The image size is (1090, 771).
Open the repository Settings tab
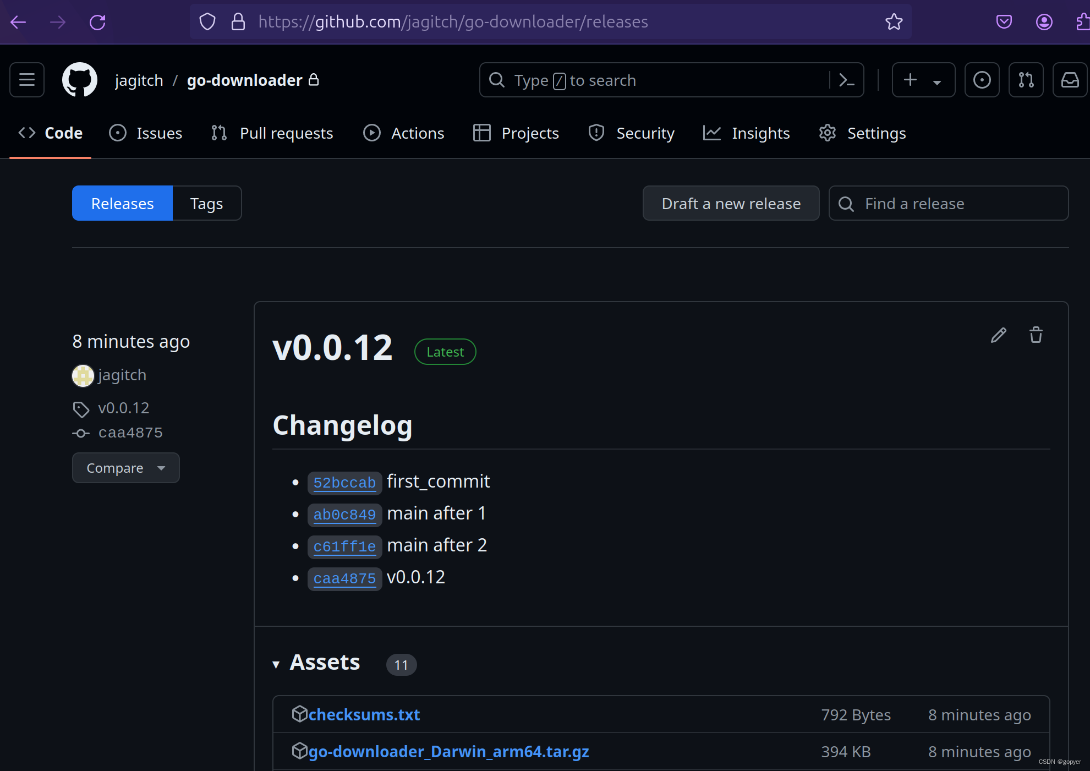click(862, 133)
